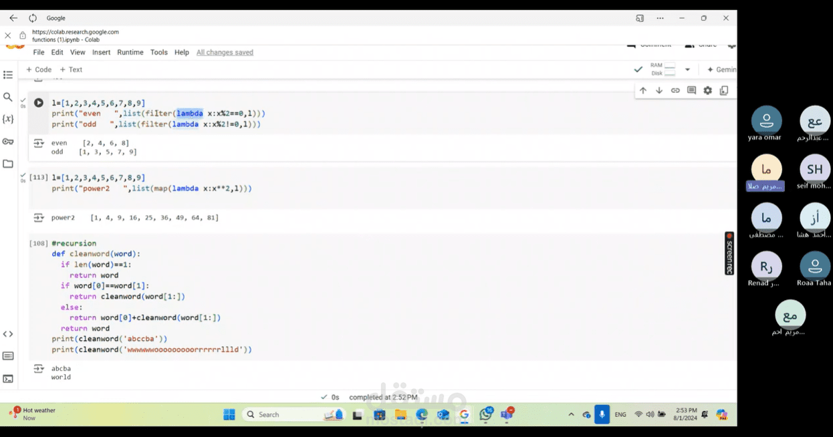Move the selected cell down

coord(659,90)
